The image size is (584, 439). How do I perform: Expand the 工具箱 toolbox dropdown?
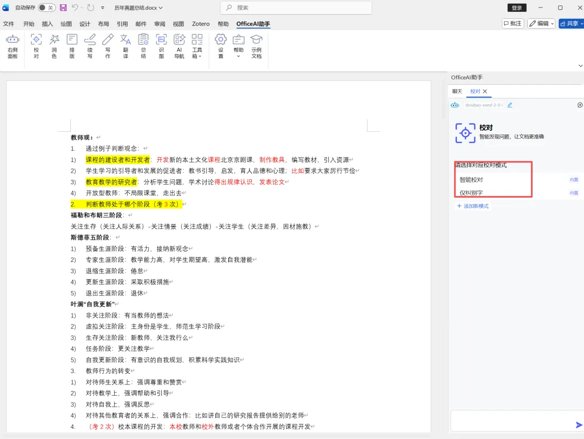click(197, 46)
